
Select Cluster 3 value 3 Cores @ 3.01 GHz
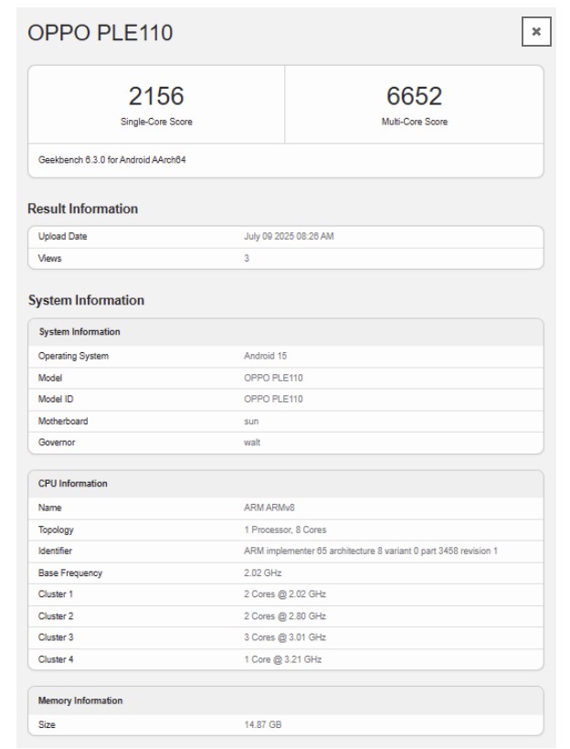pos(285,637)
